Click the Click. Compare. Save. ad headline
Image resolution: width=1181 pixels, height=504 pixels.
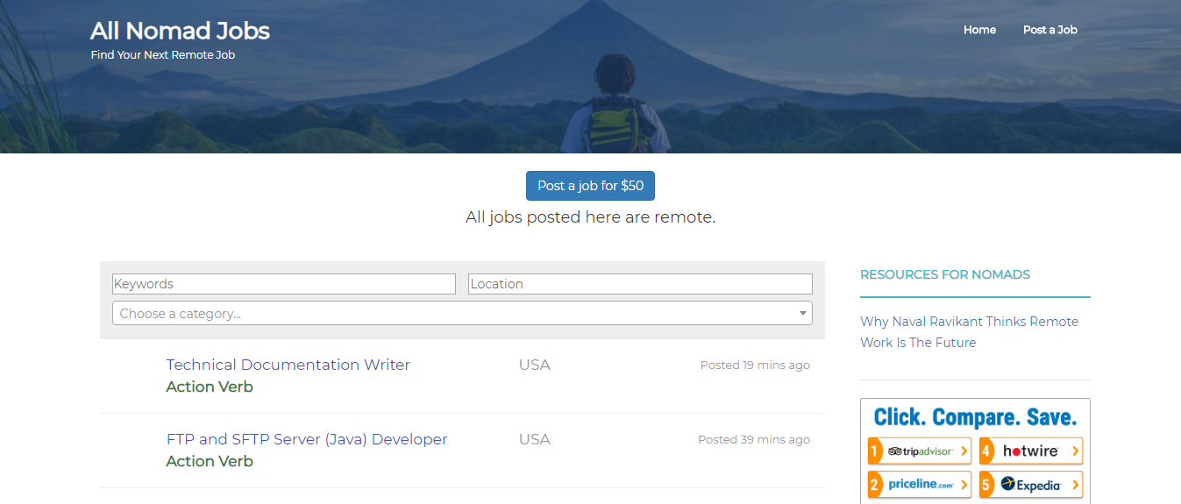click(x=975, y=416)
